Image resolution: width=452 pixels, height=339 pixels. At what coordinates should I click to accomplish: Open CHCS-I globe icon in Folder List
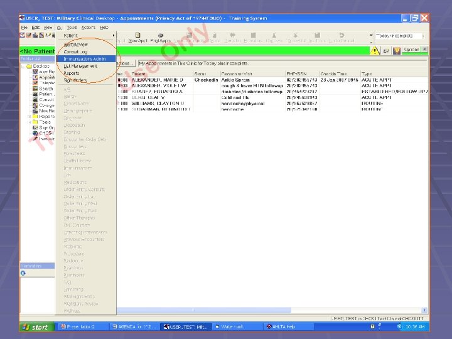(35, 133)
